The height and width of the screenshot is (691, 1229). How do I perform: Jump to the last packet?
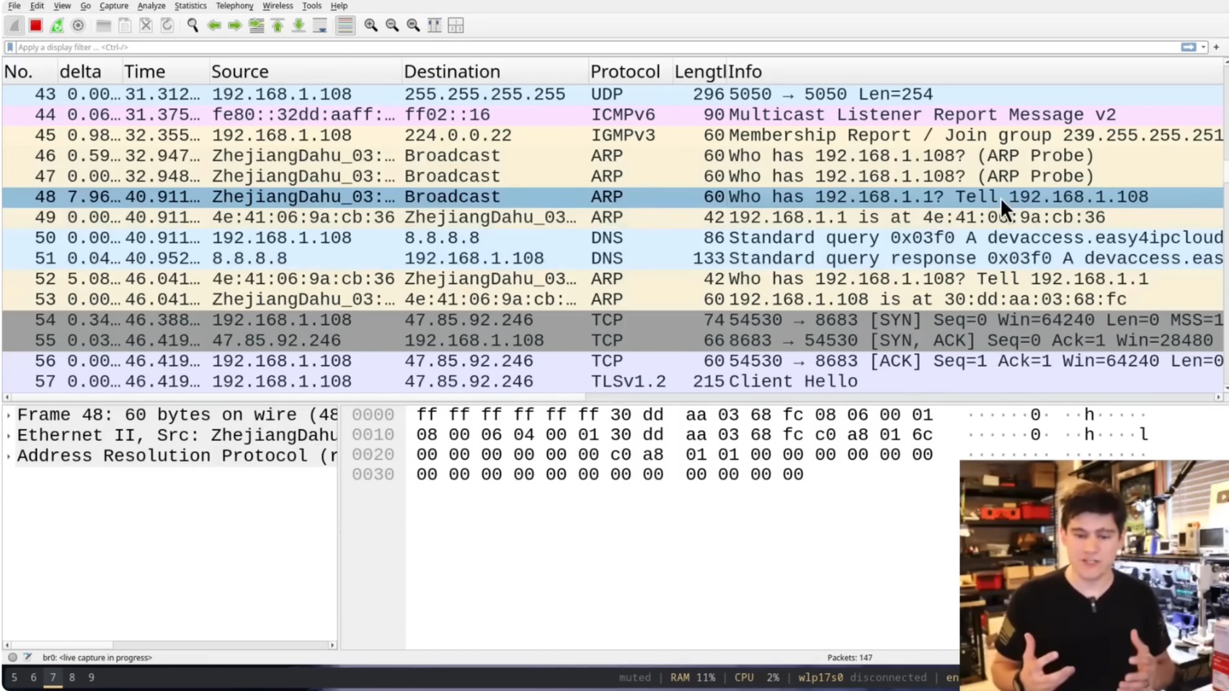tap(298, 25)
